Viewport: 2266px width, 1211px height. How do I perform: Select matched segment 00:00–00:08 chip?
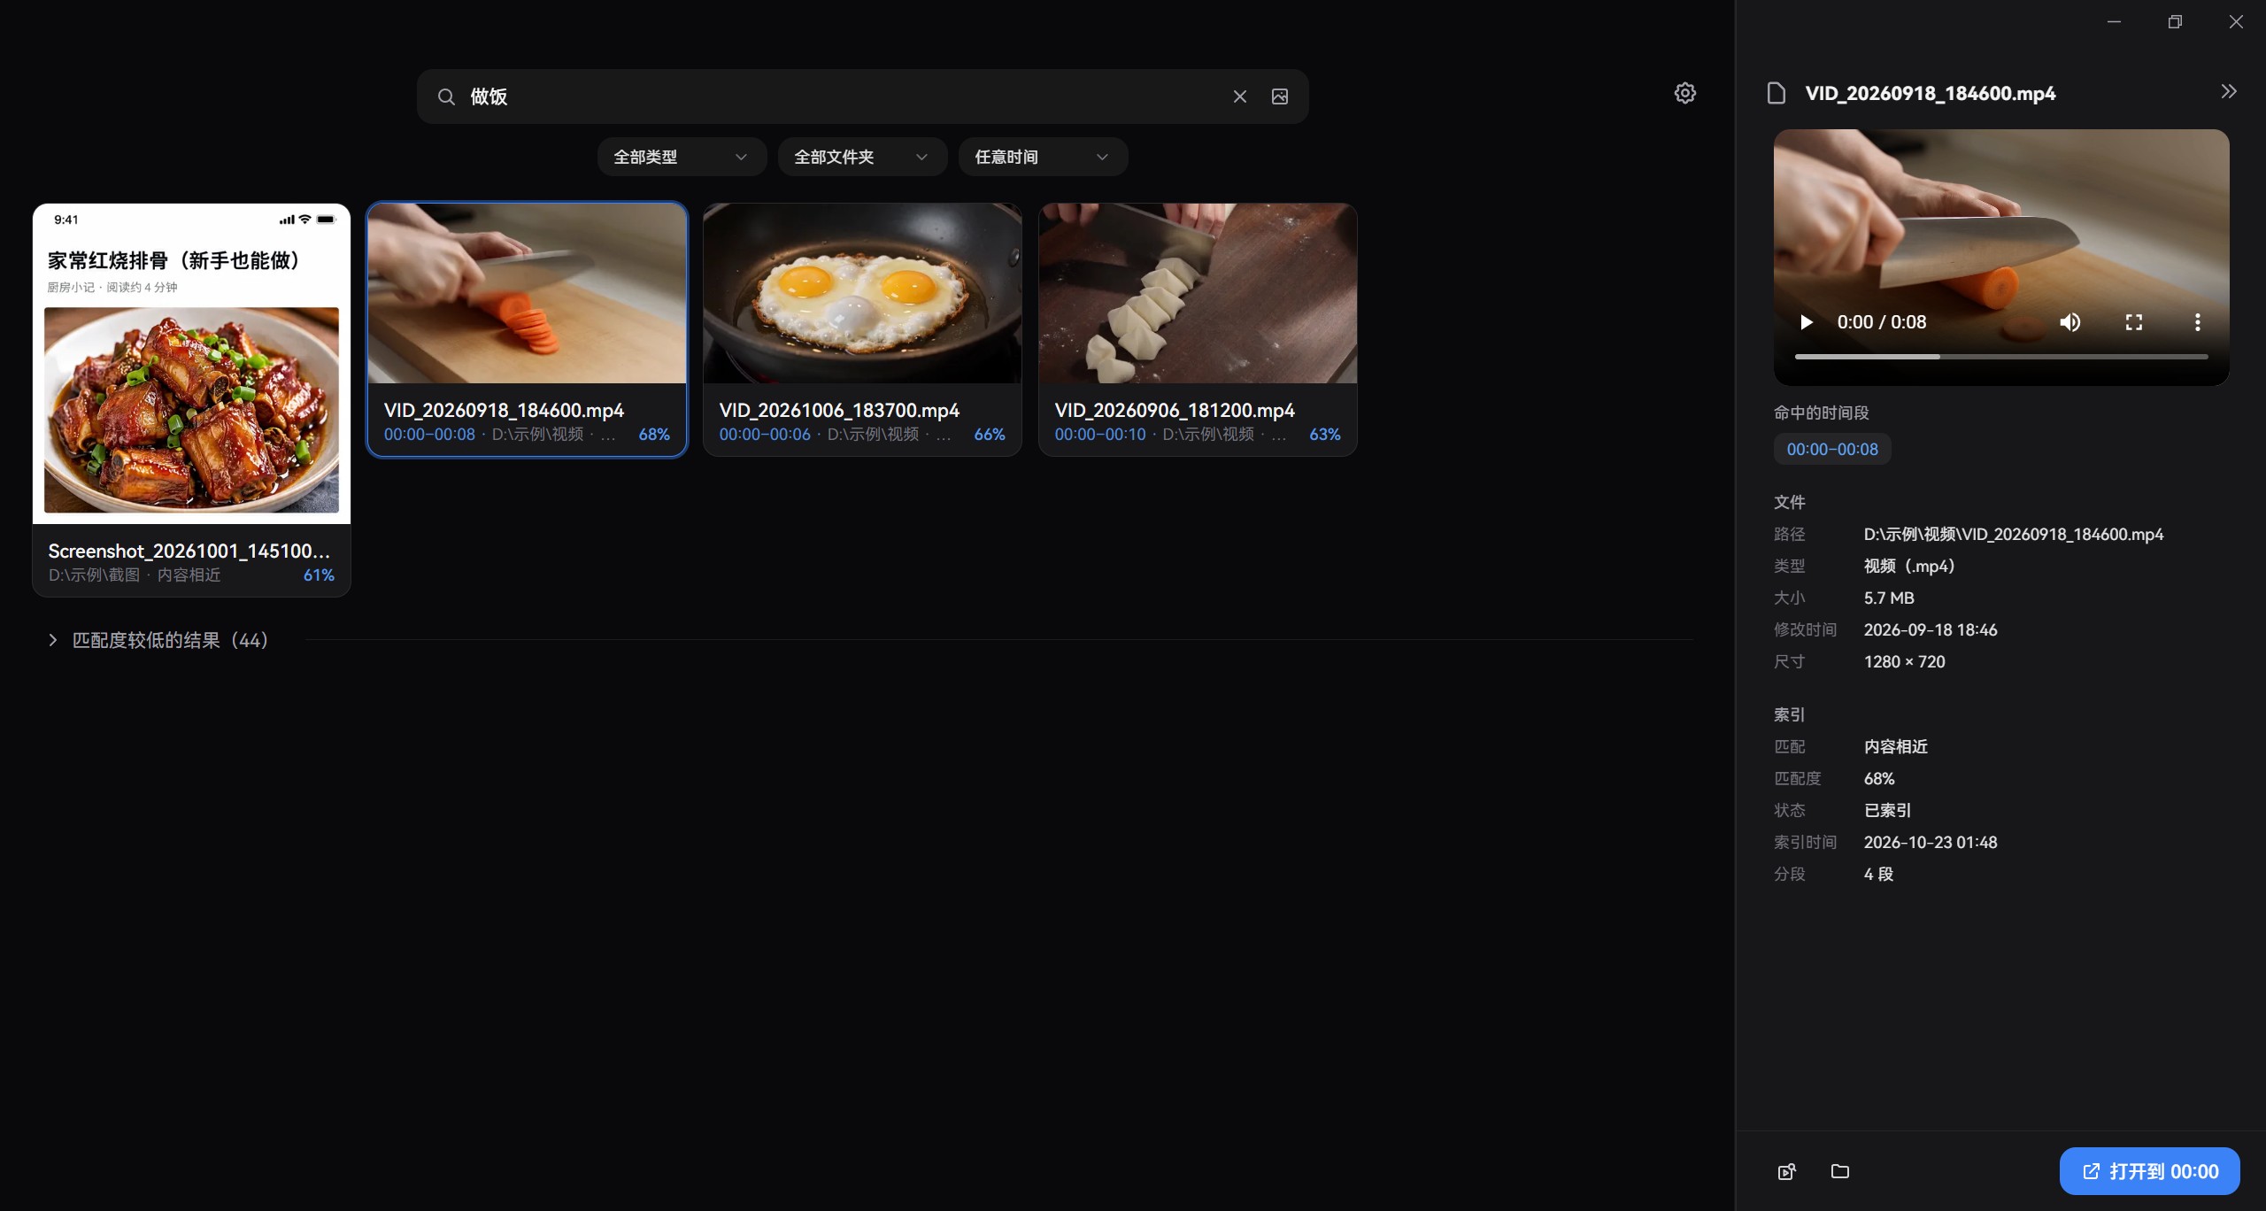tap(1831, 449)
